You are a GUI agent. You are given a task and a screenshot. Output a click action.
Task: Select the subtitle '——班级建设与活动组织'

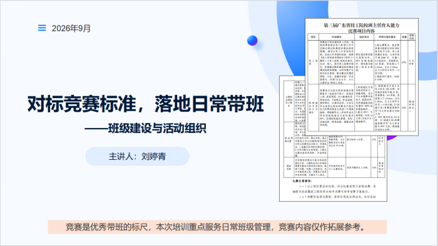tap(146, 129)
